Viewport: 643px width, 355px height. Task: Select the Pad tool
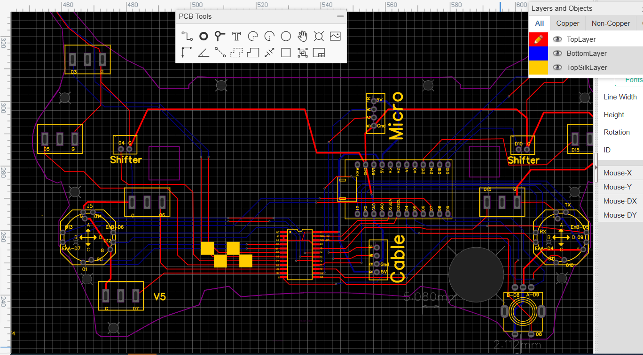click(204, 36)
